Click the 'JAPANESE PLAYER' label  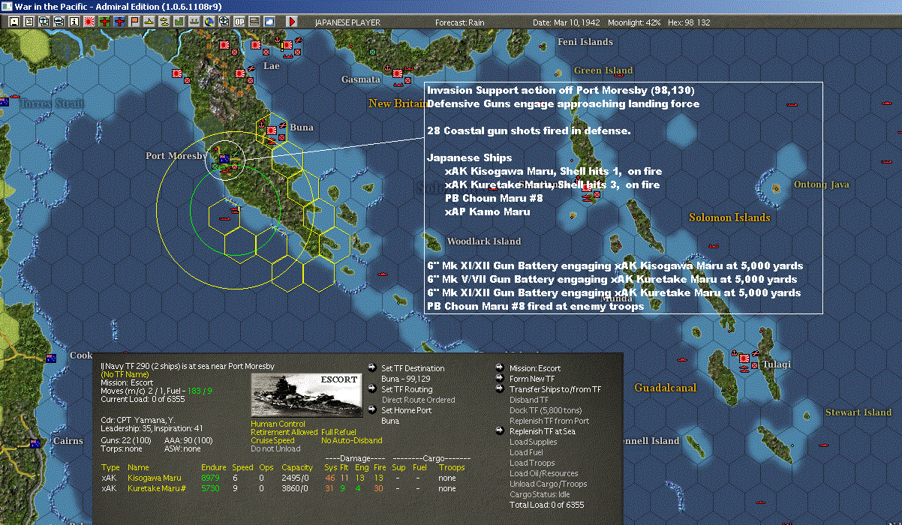(347, 22)
